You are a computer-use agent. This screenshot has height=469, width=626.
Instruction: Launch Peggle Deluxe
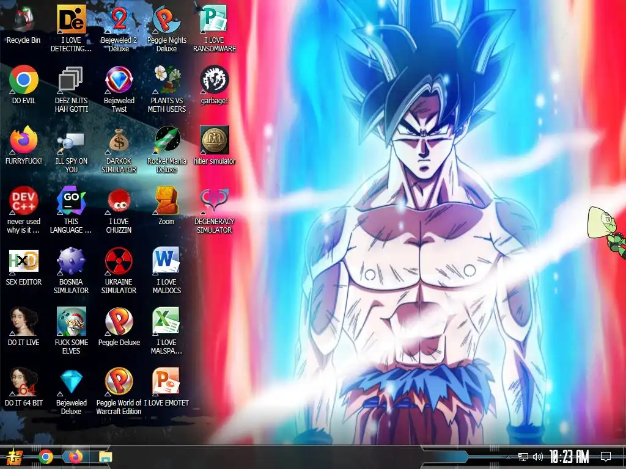pos(119,327)
